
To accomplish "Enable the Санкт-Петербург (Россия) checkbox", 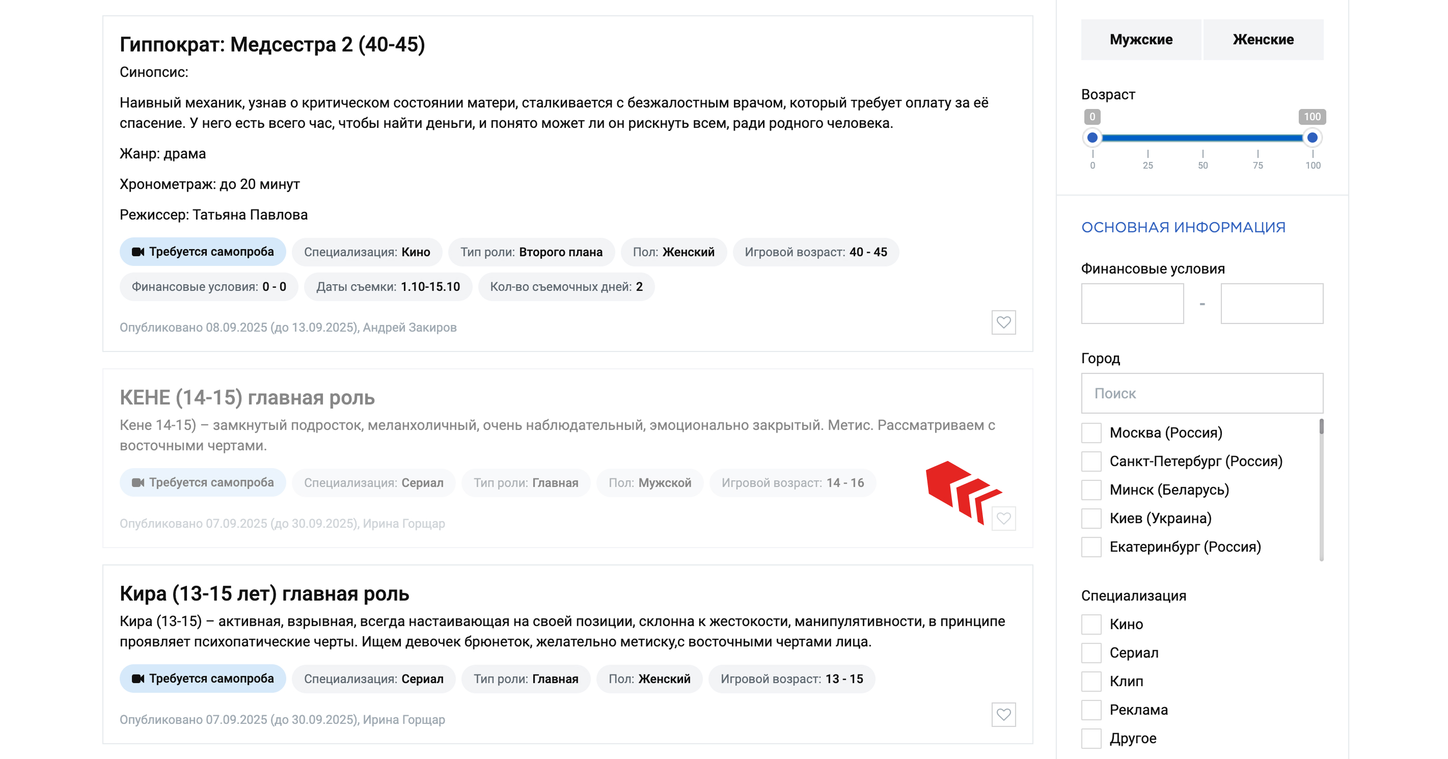I will [x=1091, y=462].
